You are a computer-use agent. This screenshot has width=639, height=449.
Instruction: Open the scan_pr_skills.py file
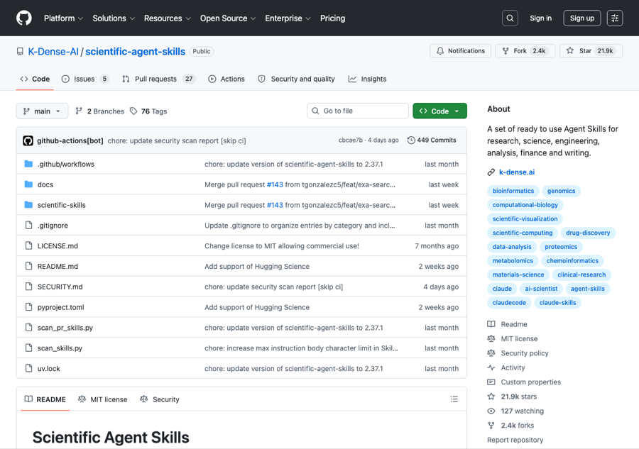click(65, 328)
